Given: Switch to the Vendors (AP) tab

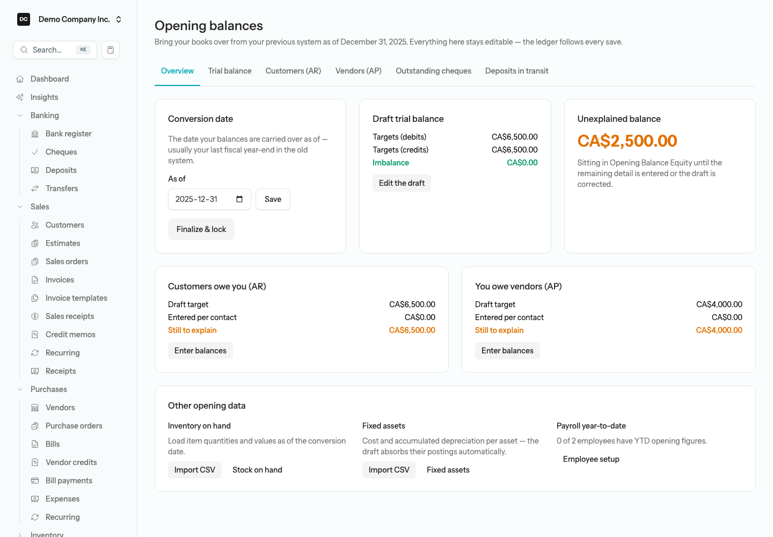Looking at the screenshot, I should pos(359,71).
